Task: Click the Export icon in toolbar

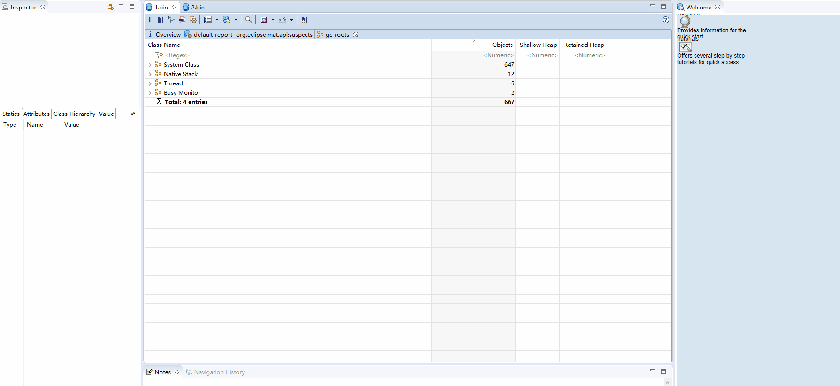Action: 283,20
